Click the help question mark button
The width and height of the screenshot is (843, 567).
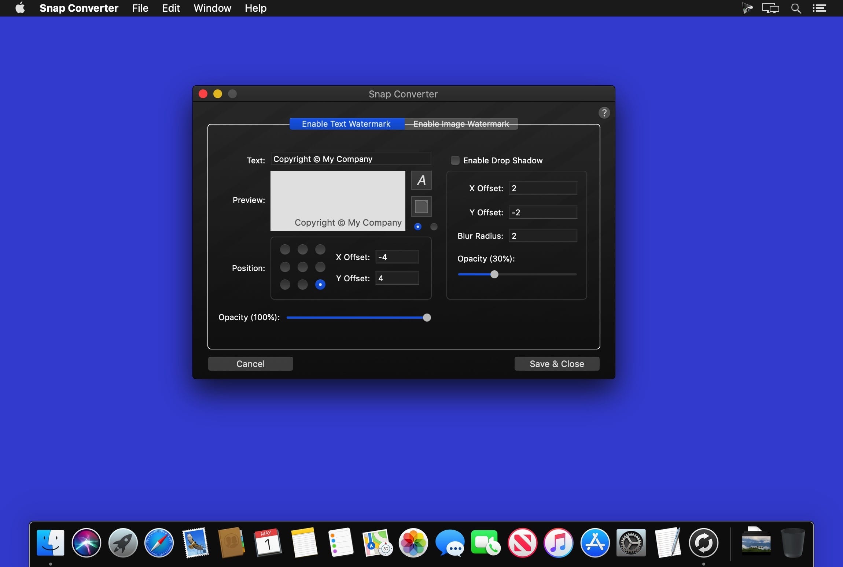[604, 113]
